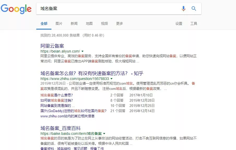Click the zhihu.com/question/19578833 URL text
Viewport: 236px width, 150px height.
pos(75,79)
